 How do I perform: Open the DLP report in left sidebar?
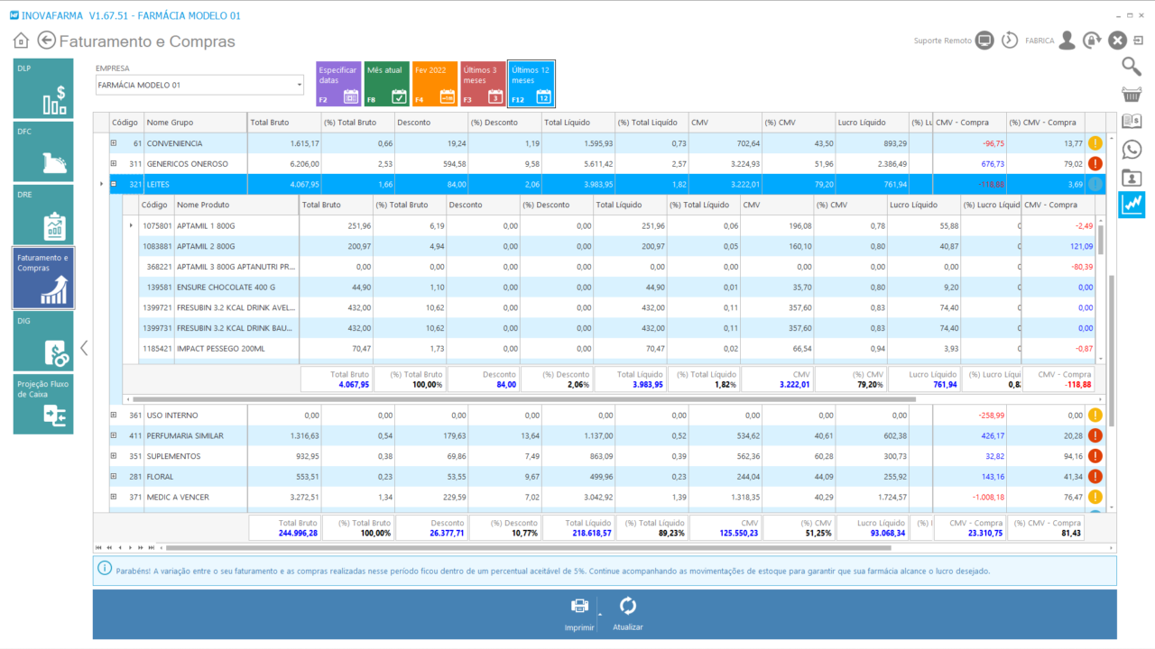[x=43, y=88]
